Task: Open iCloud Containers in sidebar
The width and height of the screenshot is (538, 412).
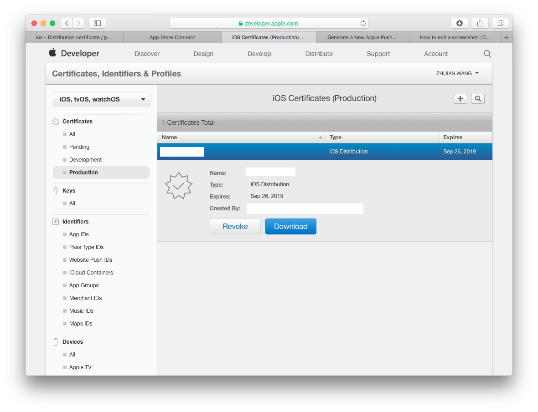Action: (x=91, y=273)
